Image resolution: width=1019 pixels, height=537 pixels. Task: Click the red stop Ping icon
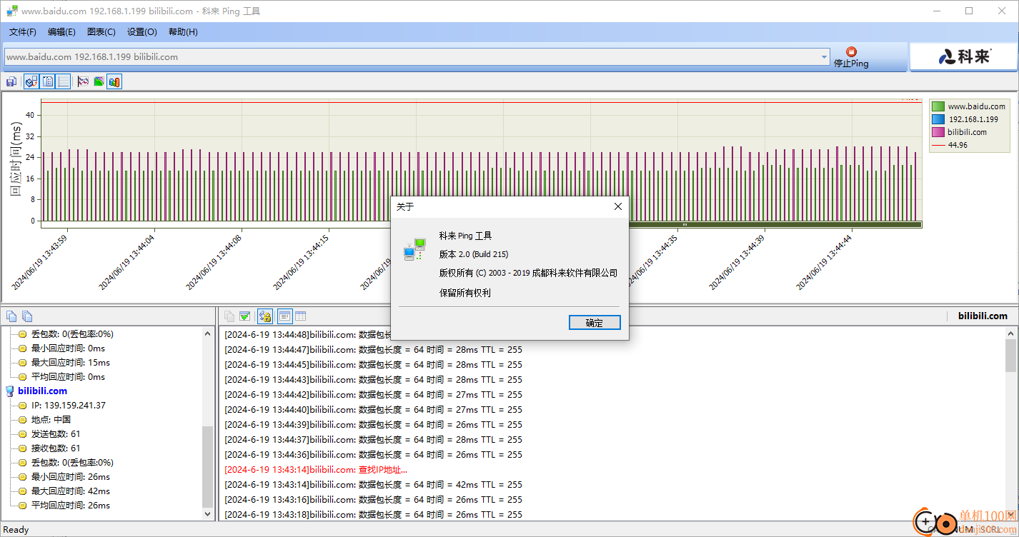coord(851,51)
